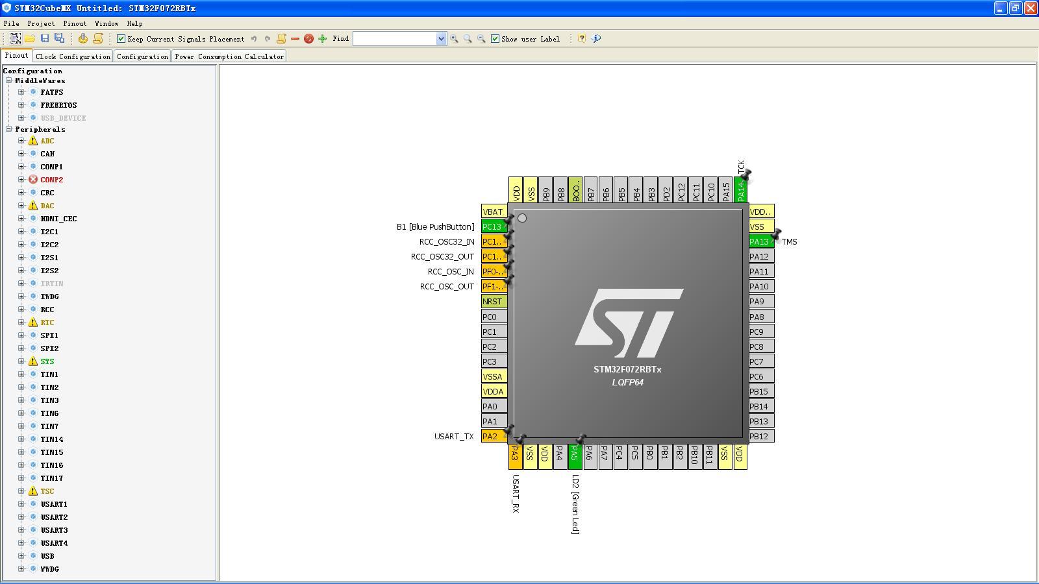Open the Window menu
Viewport: 1039px width, 584px height.
point(106,23)
